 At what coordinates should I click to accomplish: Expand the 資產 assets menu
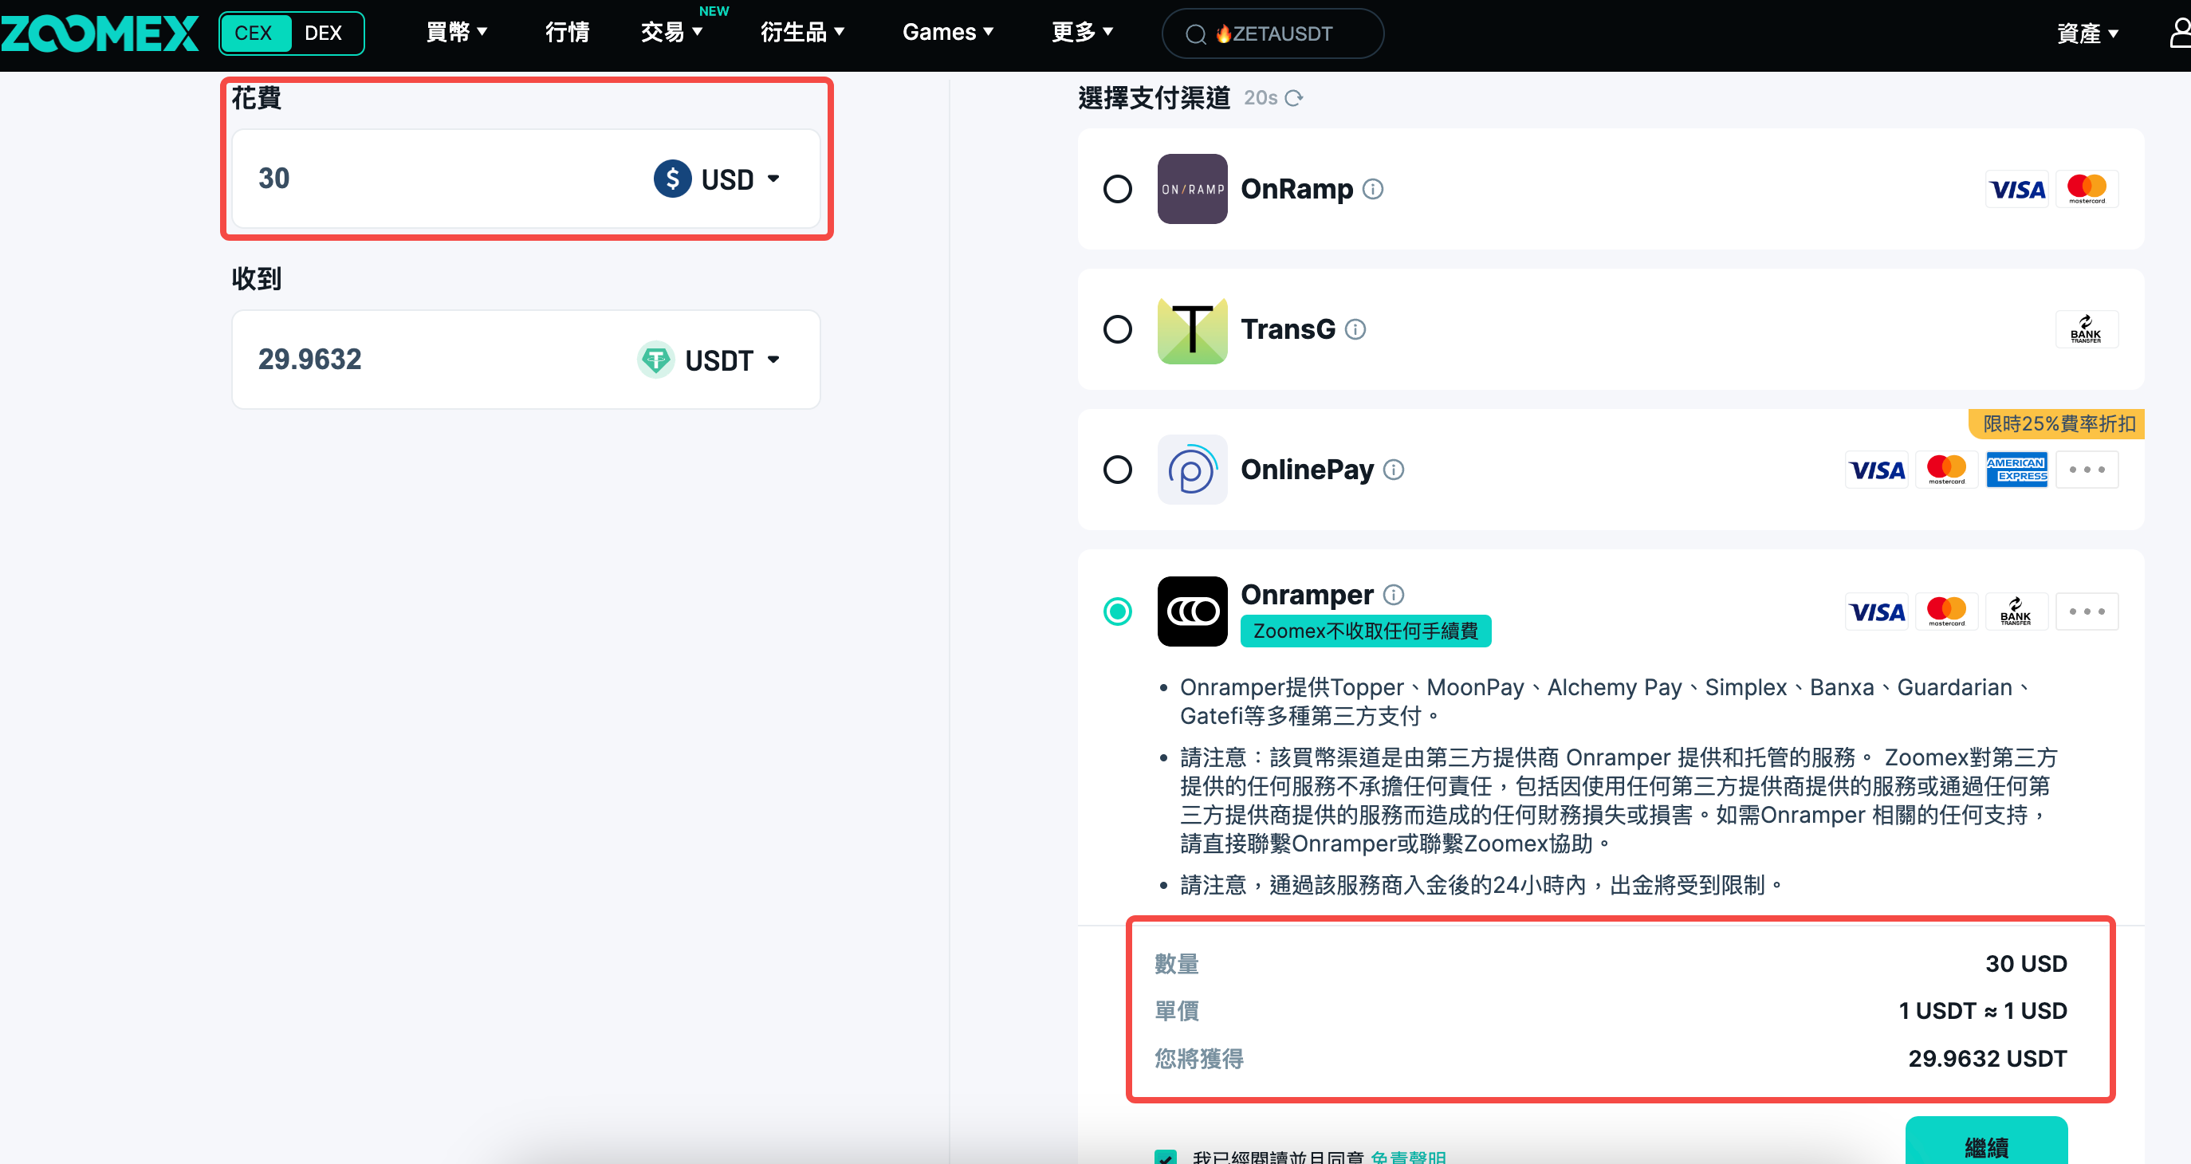point(2087,33)
